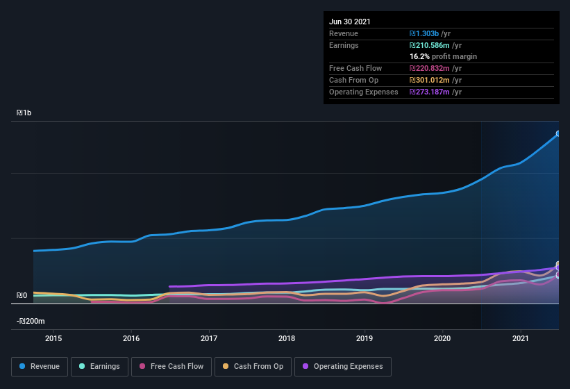Click the ₪1b y-axis label
The height and width of the screenshot is (389, 570).
[x=24, y=113]
